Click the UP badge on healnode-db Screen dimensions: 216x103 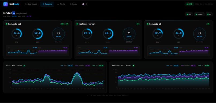tap(208, 24)
